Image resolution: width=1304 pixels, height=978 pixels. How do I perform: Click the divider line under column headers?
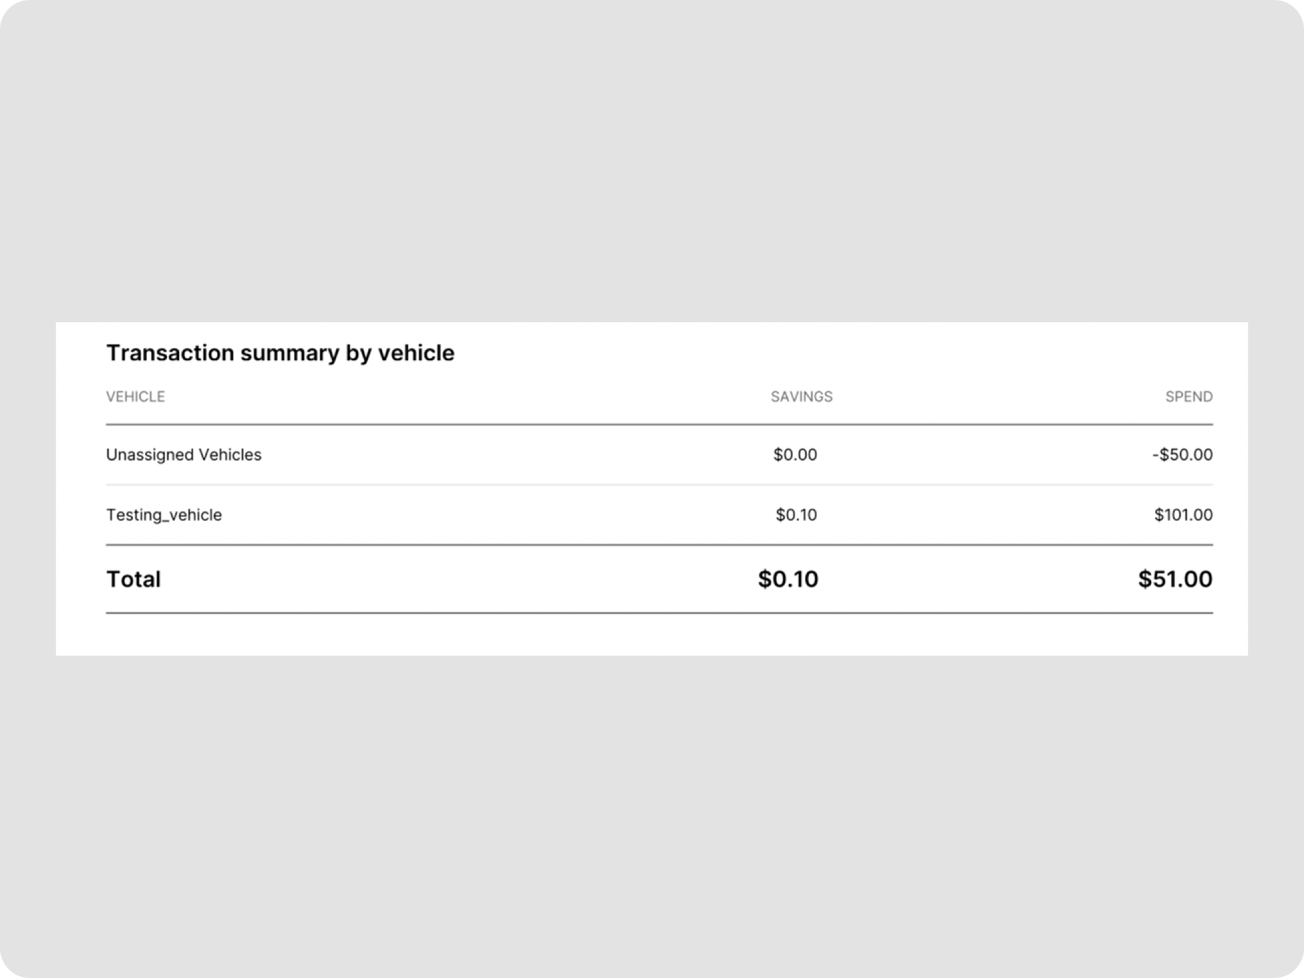click(659, 424)
